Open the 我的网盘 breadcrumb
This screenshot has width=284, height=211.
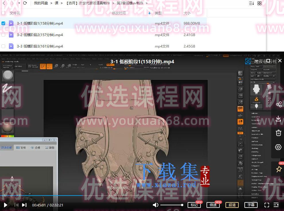pos(41,3)
